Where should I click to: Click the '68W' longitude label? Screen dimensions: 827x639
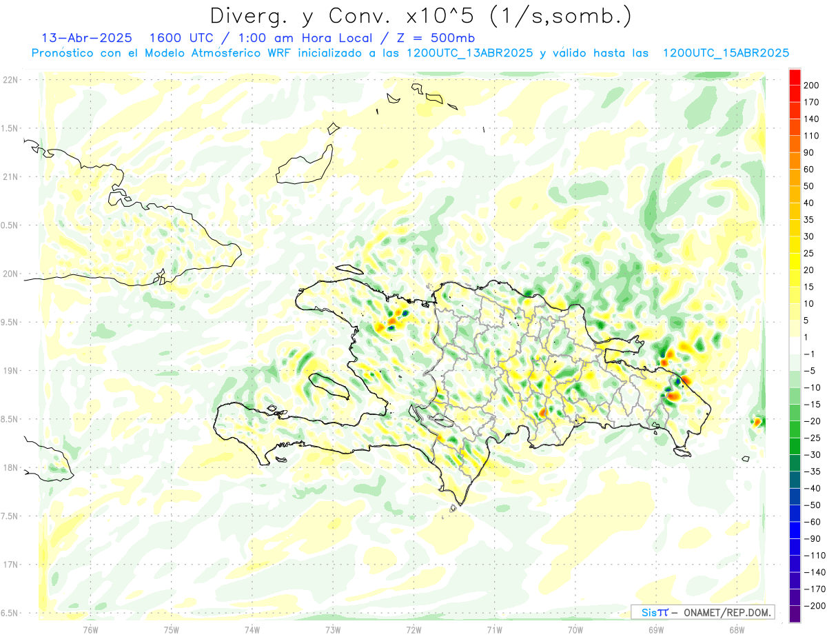click(736, 629)
